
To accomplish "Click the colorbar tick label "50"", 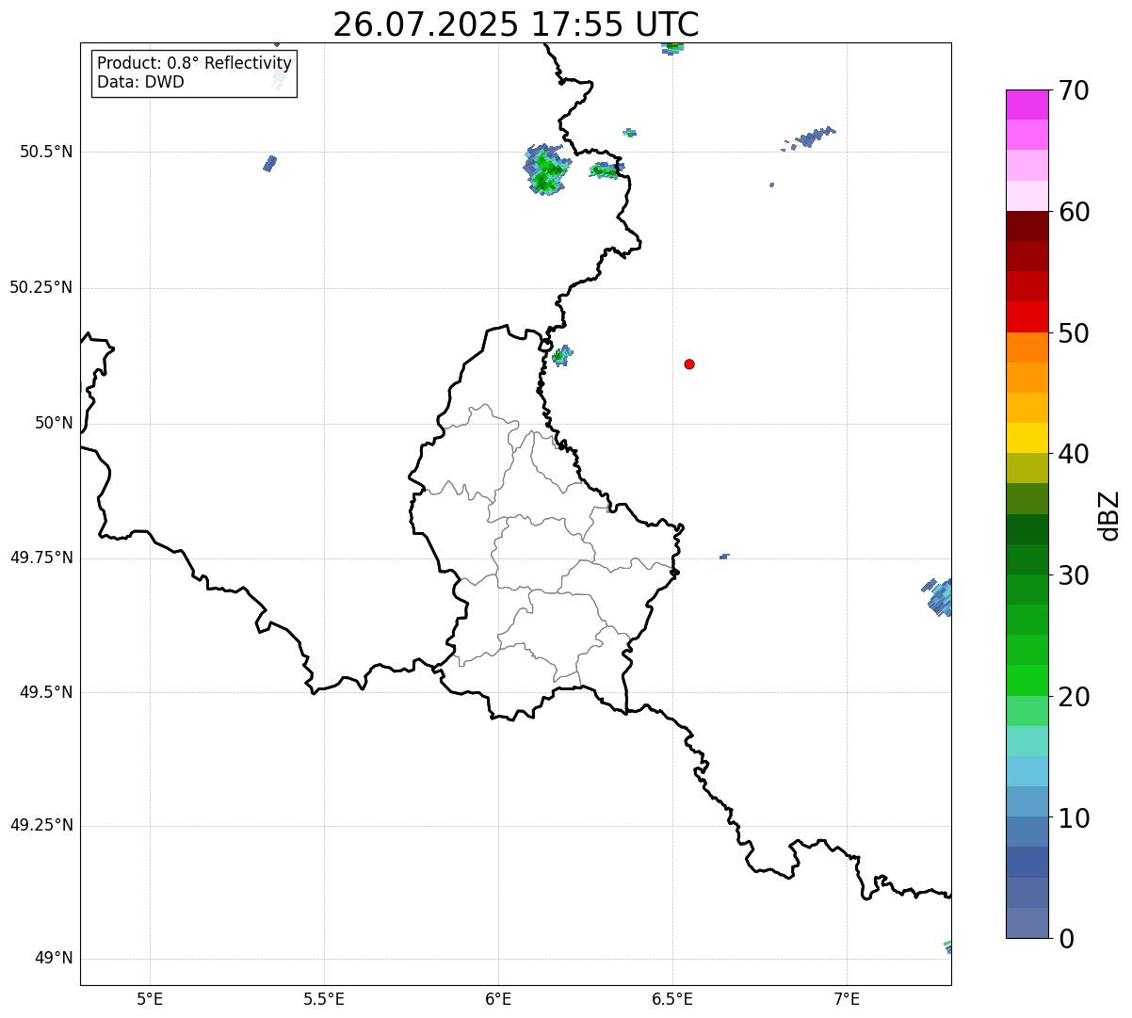I will [x=1074, y=333].
